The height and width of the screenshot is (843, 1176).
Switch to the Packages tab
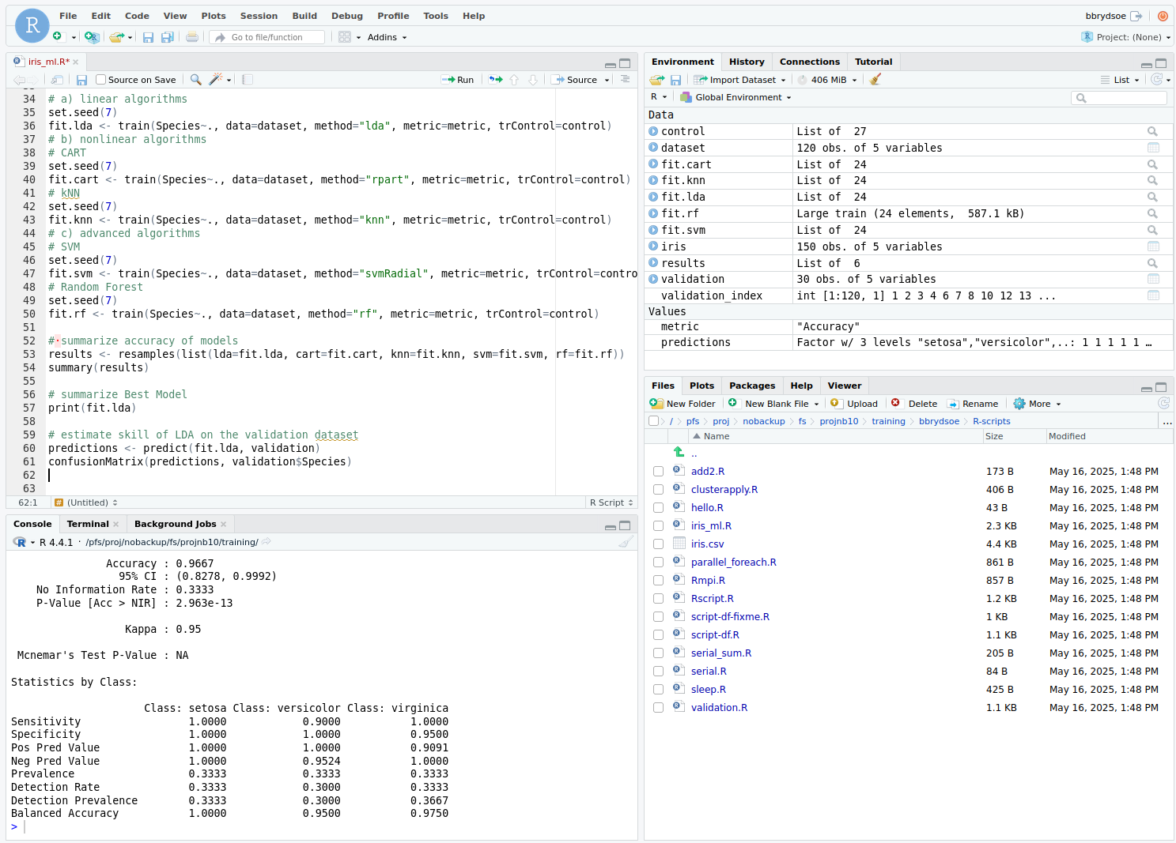pos(752,386)
